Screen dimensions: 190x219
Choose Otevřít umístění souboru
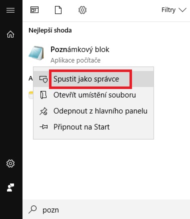click(x=93, y=95)
